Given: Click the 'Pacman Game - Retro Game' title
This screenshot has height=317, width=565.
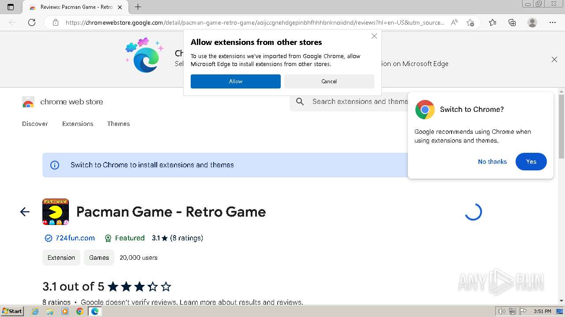Looking at the screenshot, I should [x=171, y=212].
